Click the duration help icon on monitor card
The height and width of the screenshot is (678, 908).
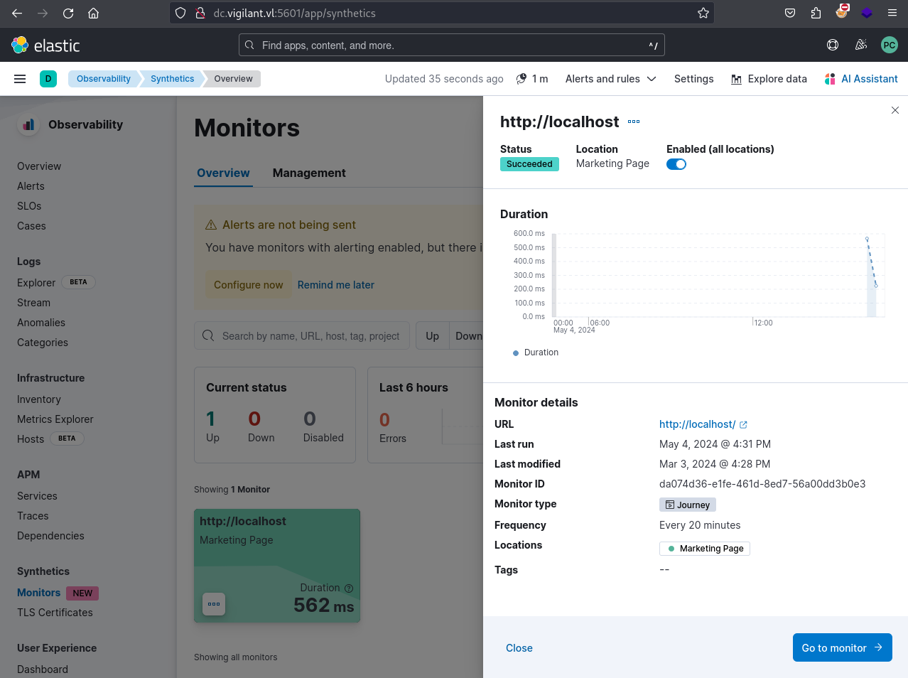pos(349,588)
